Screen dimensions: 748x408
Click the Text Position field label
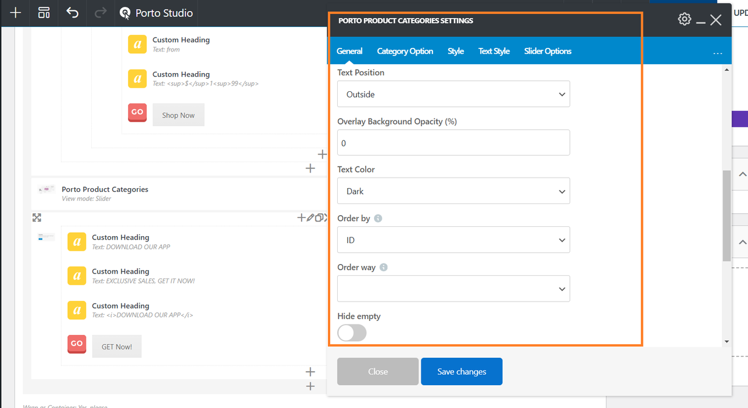pos(361,72)
